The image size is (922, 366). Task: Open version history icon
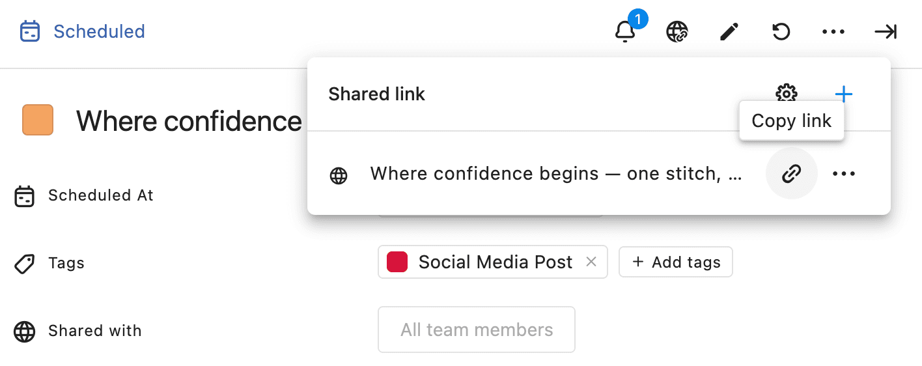click(781, 31)
